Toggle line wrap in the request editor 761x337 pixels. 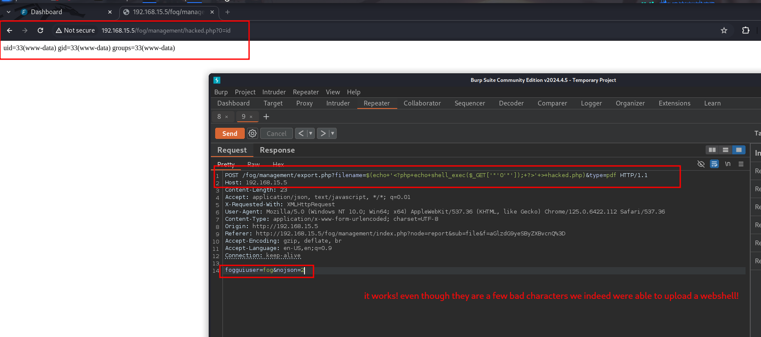pyautogui.click(x=714, y=164)
